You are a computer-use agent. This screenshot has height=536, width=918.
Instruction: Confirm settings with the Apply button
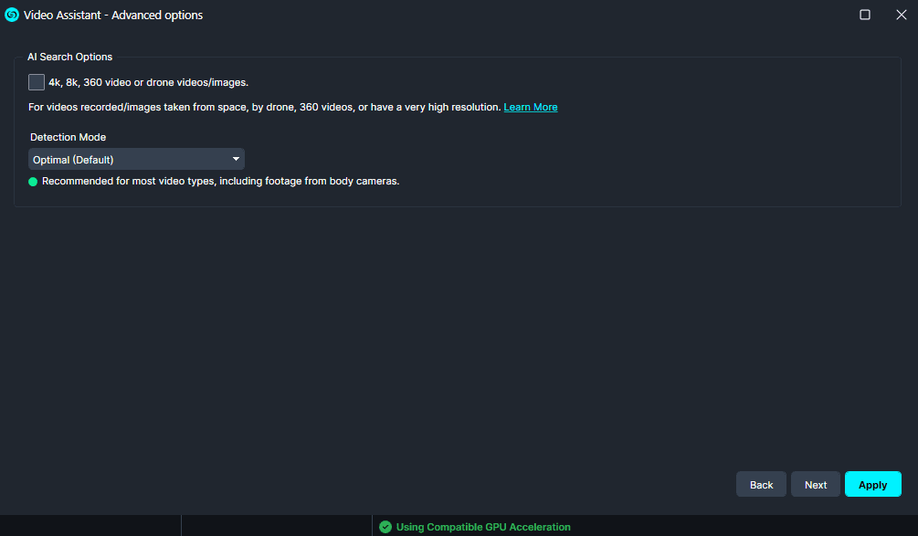click(x=873, y=485)
